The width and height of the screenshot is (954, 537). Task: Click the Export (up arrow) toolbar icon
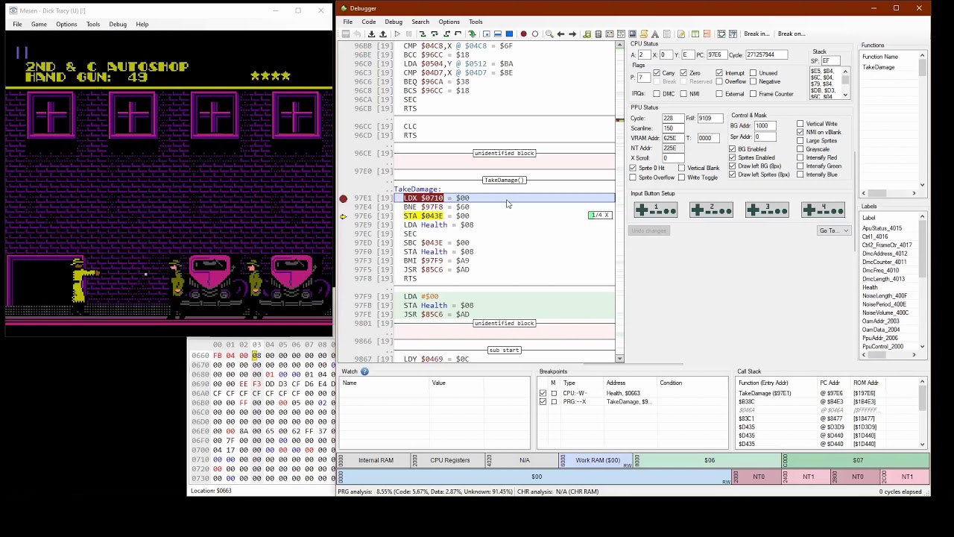tap(383, 34)
